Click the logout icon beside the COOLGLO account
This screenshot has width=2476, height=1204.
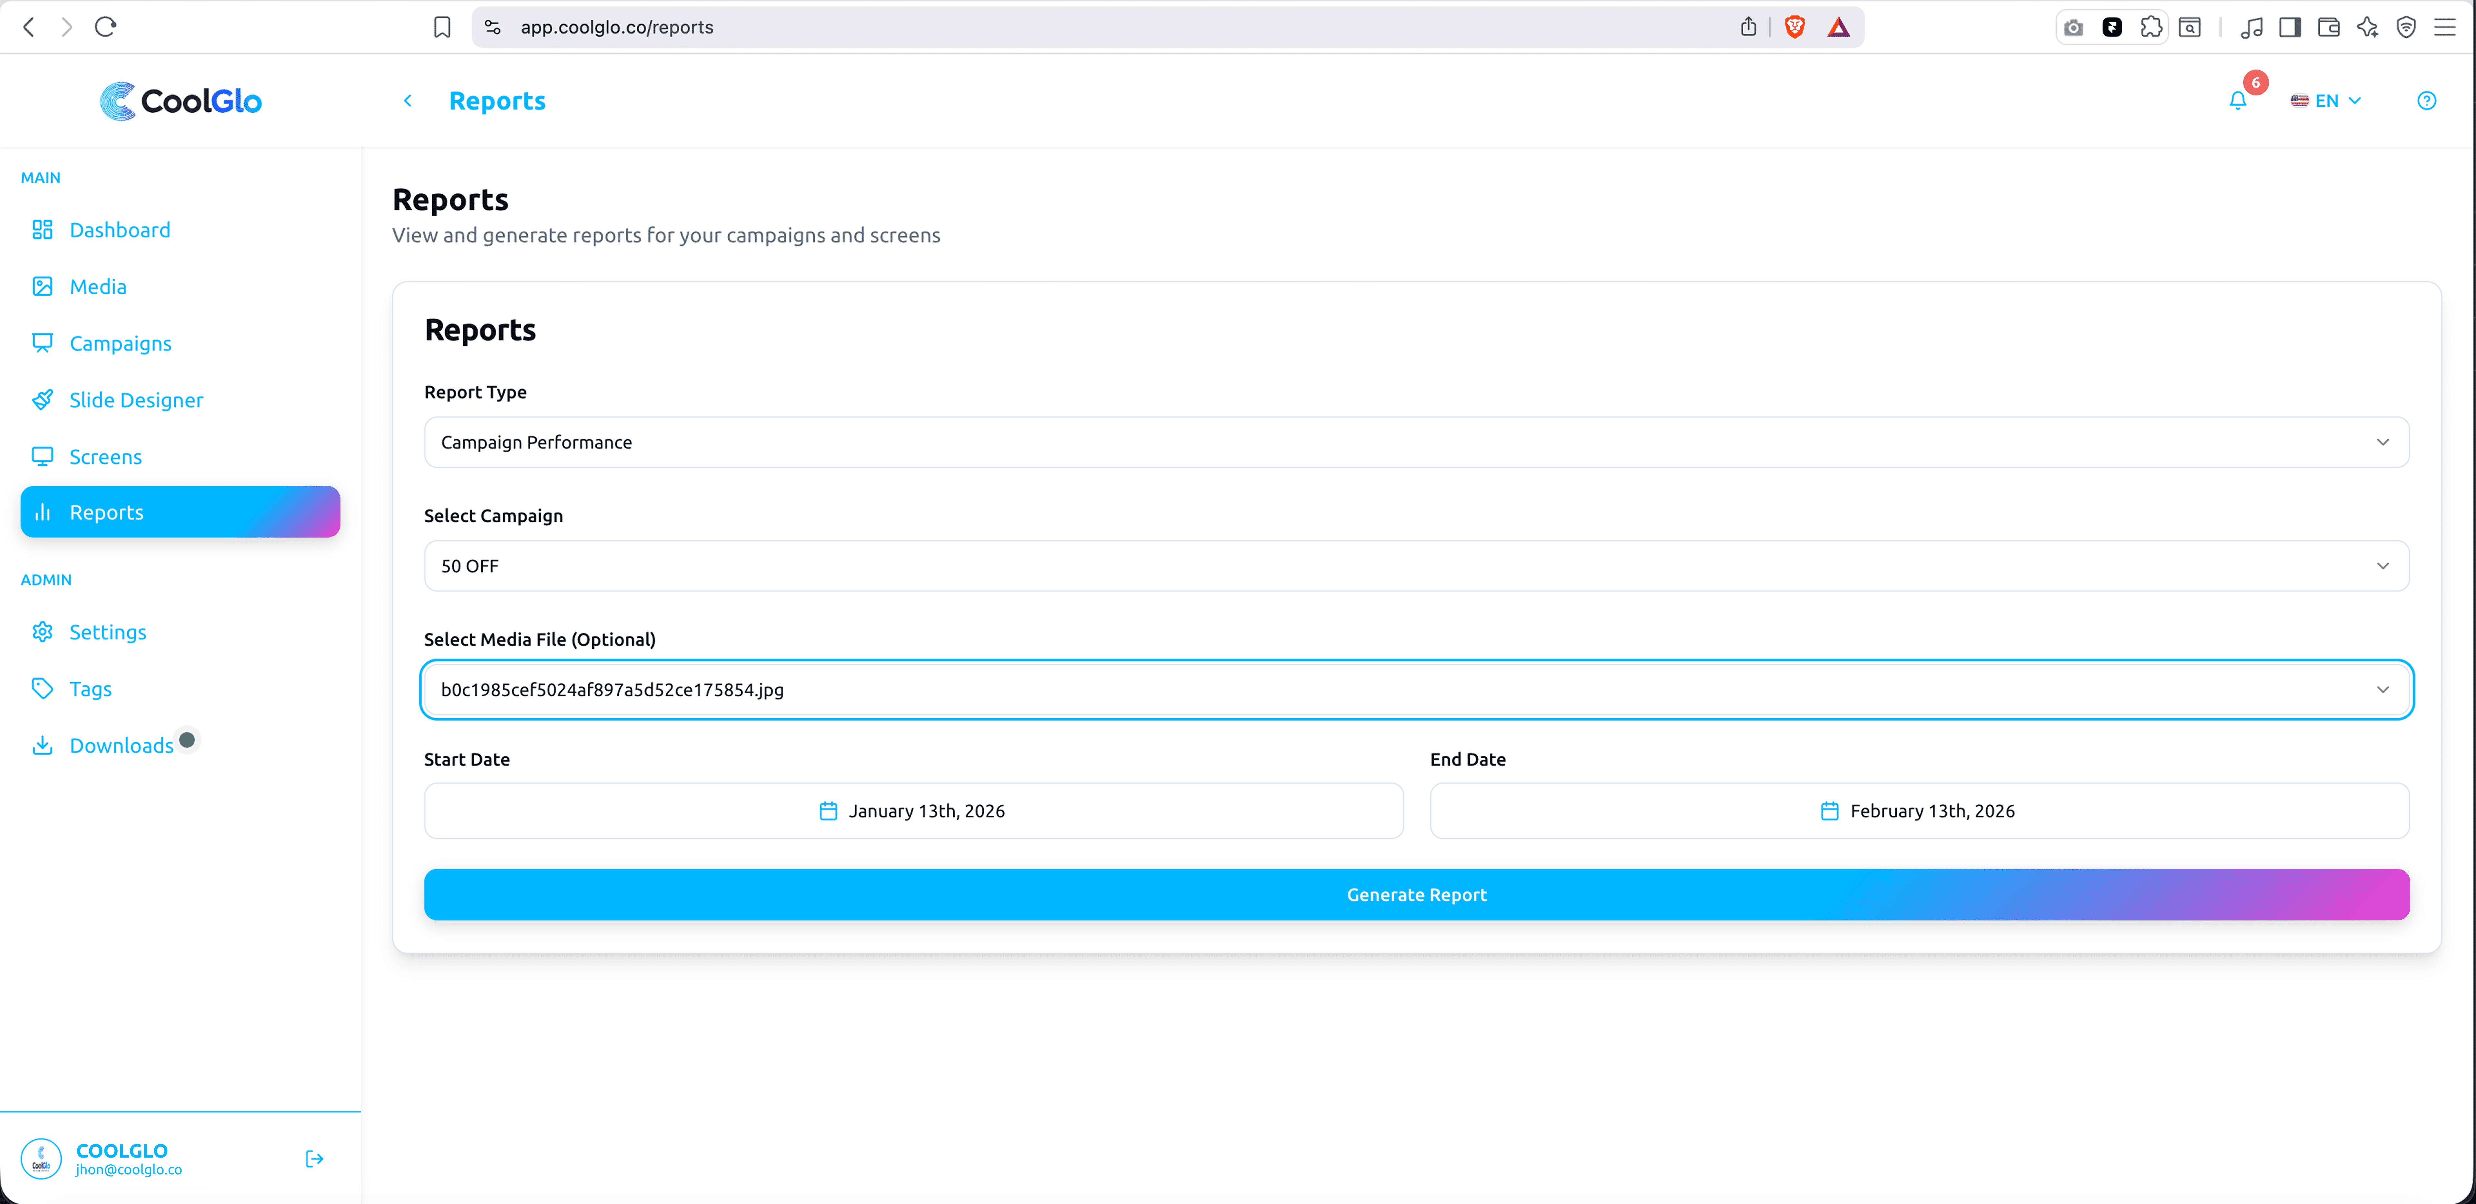tap(314, 1159)
